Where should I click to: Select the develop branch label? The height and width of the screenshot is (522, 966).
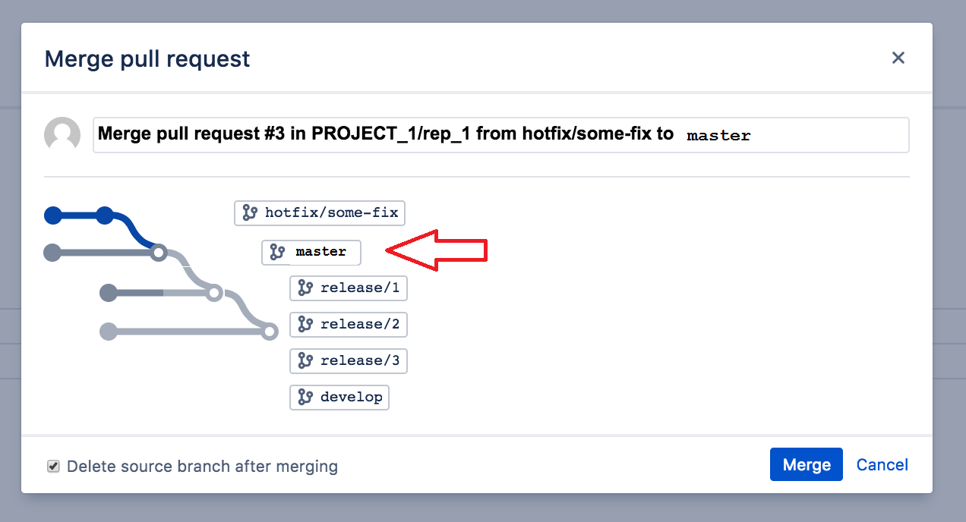click(339, 397)
